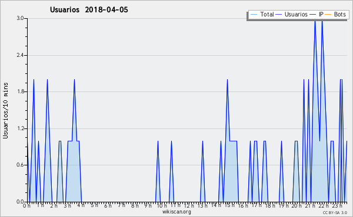Viewport: 353px width, 217px height.
Task: Click the Total legend color line
Action: tap(254, 14)
